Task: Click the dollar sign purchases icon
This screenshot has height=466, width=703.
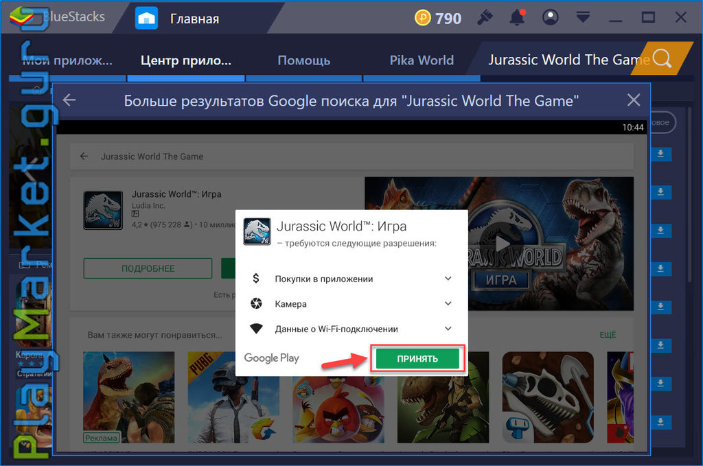Action: (256, 279)
